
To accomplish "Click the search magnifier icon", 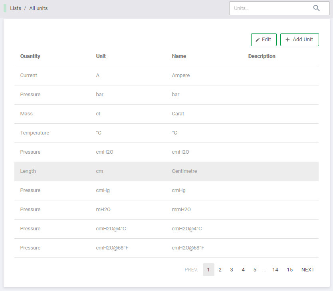I will tap(316, 8).
